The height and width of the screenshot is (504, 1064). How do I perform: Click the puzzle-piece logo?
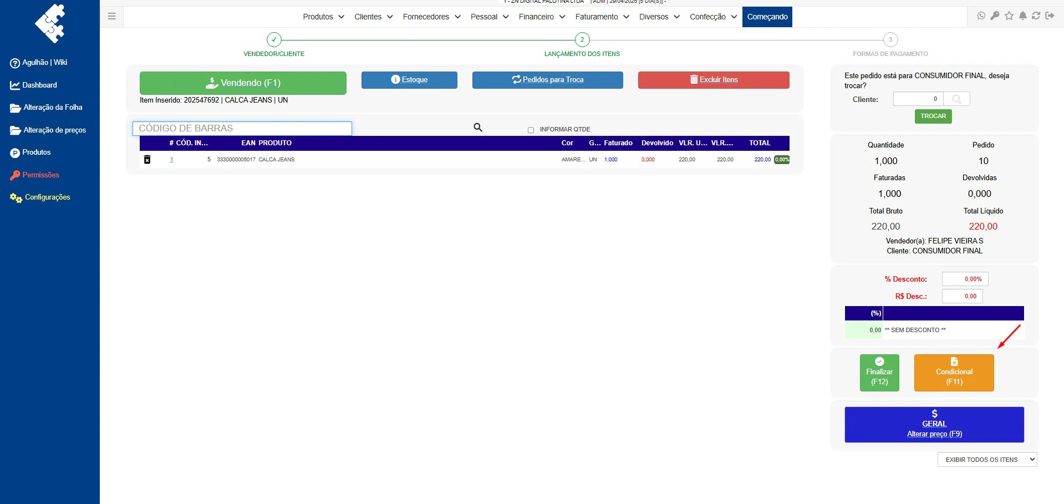(50, 23)
